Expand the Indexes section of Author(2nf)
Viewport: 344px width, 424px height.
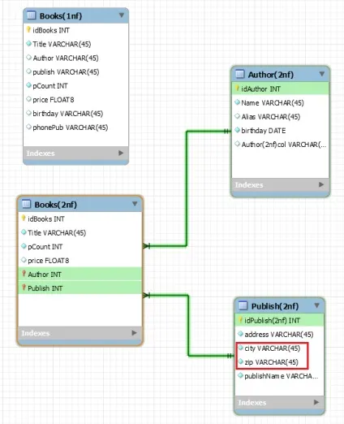point(321,184)
